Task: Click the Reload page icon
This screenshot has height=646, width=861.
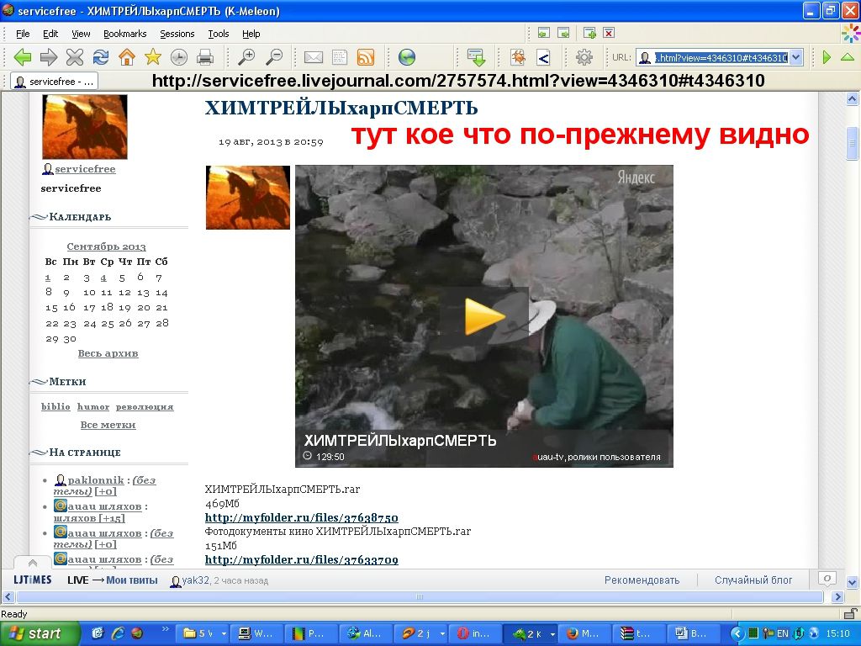Action: (x=101, y=56)
